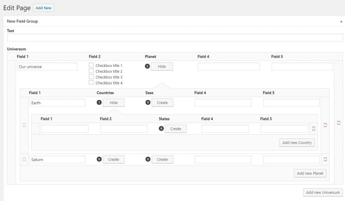Viewport: 345px width, 201px height.
Task: Check Checkbox title 1
Action: (x=91, y=65)
